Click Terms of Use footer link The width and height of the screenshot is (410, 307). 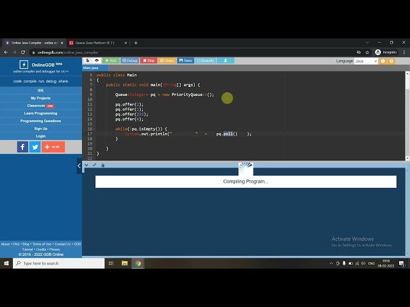pos(42,244)
